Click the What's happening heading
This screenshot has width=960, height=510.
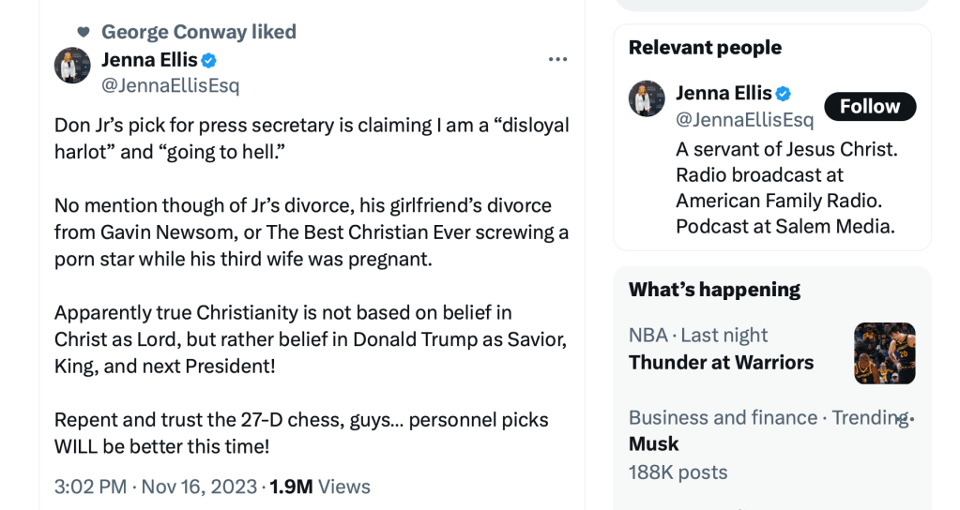(x=714, y=289)
